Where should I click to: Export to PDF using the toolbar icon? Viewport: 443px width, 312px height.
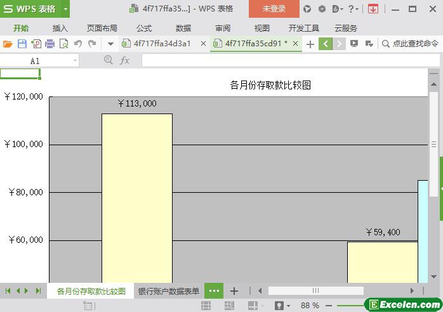(x=36, y=44)
